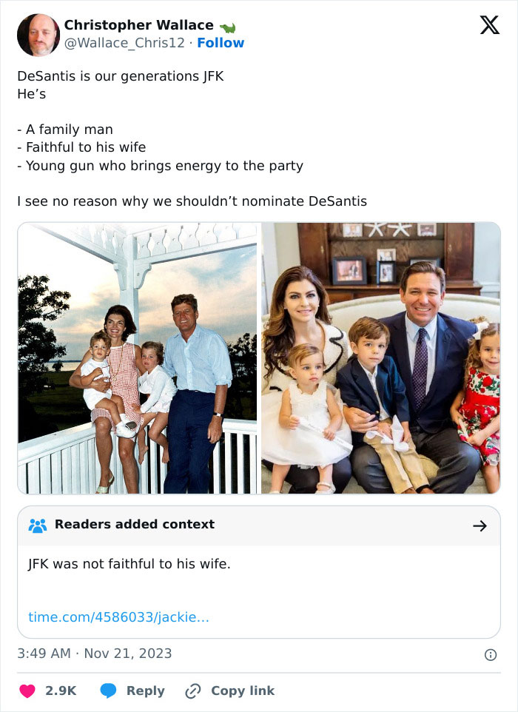
Task: Click the crocodile emoji beside the name
Action: [x=227, y=27]
